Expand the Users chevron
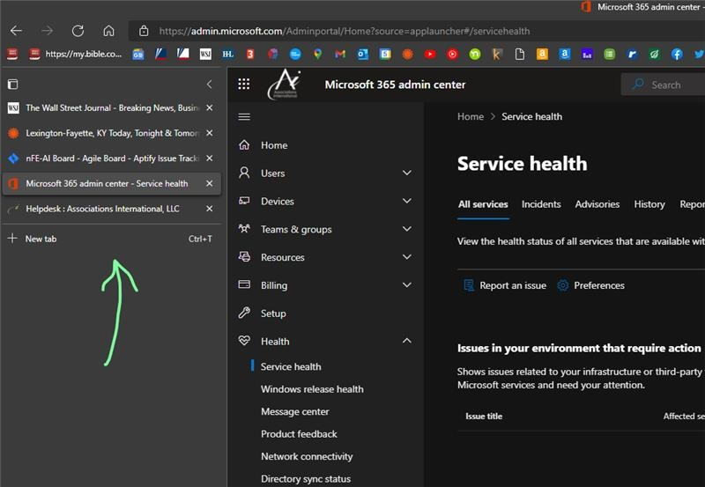The image size is (705, 487). (407, 173)
